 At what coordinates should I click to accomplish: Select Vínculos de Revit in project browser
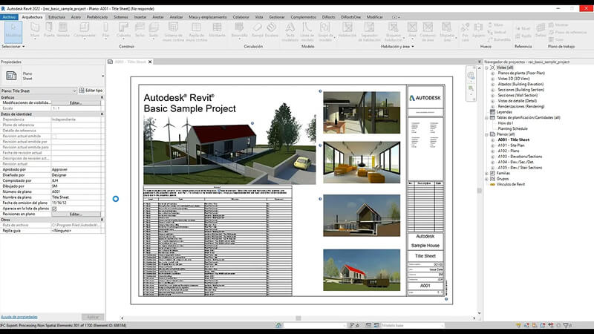[511, 184]
